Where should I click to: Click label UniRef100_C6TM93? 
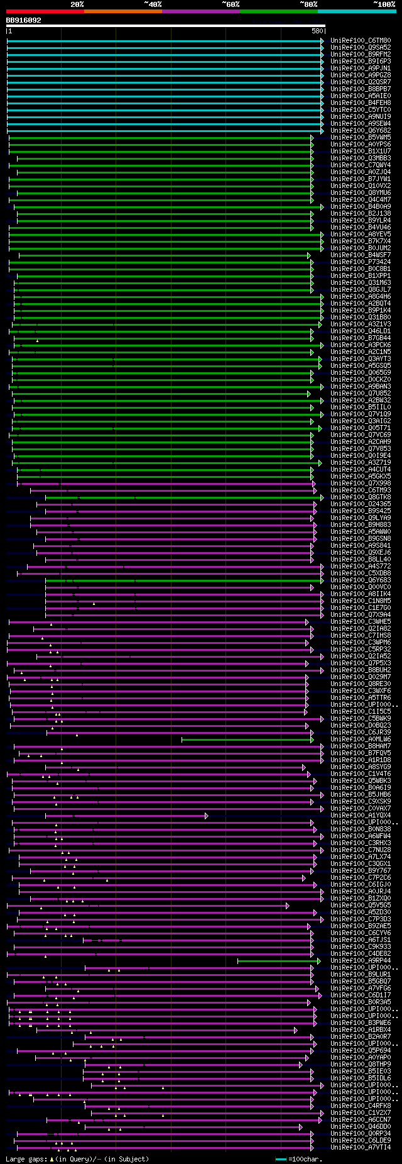pos(361,491)
